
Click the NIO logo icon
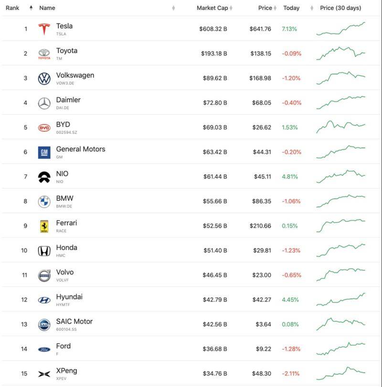pos(44,177)
